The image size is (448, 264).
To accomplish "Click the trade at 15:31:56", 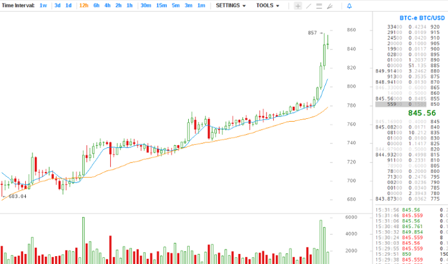I will [412, 210].
